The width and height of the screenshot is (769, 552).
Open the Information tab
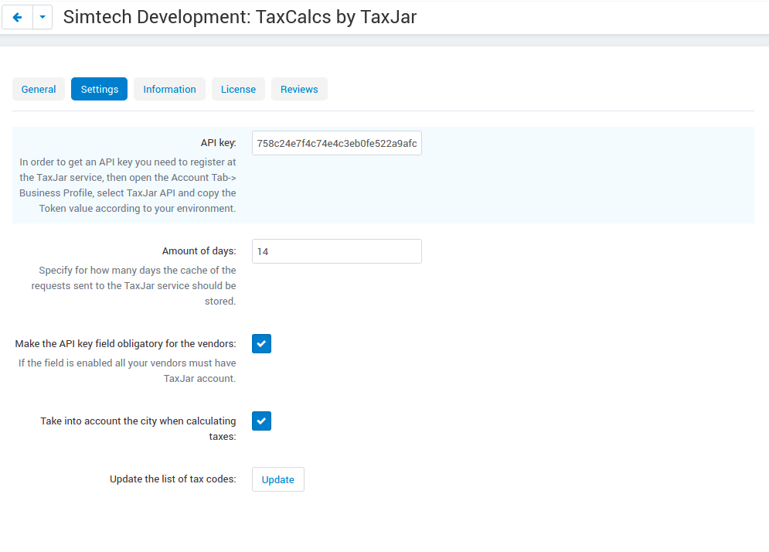(170, 90)
